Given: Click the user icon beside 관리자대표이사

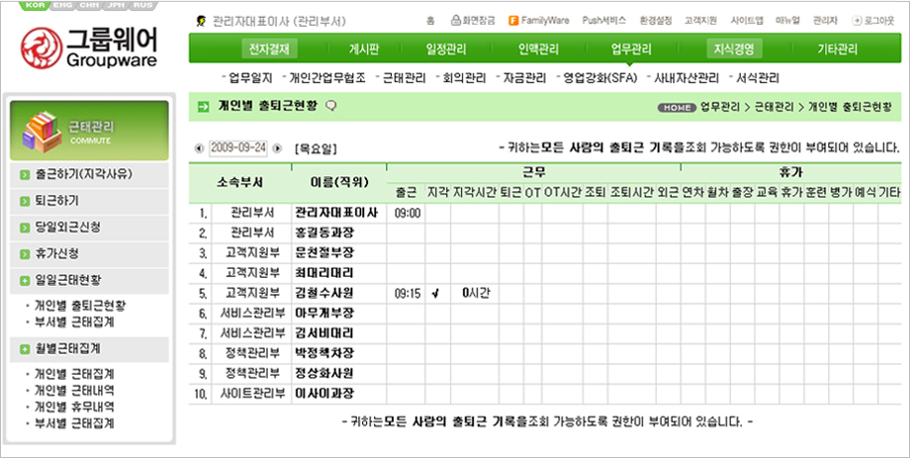Looking at the screenshot, I should pyautogui.click(x=202, y=20).
